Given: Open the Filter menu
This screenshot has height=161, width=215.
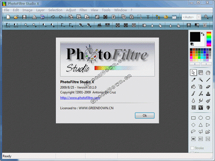Looking at the screenshot, I should point(83,10).
